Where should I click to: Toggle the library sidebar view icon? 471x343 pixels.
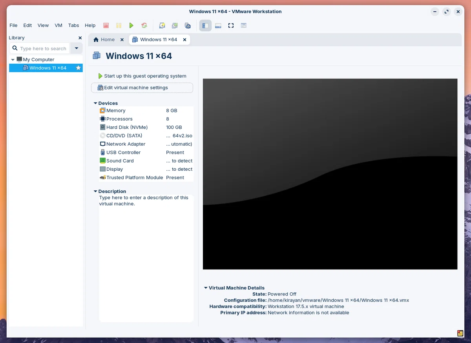[205, 26]
